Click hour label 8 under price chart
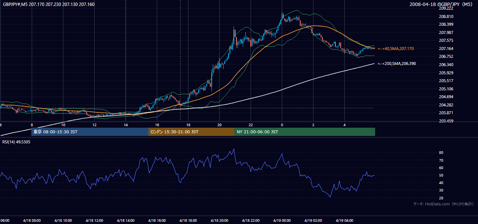Viewport: 478px width, 224px height. (x=32, y=125)
